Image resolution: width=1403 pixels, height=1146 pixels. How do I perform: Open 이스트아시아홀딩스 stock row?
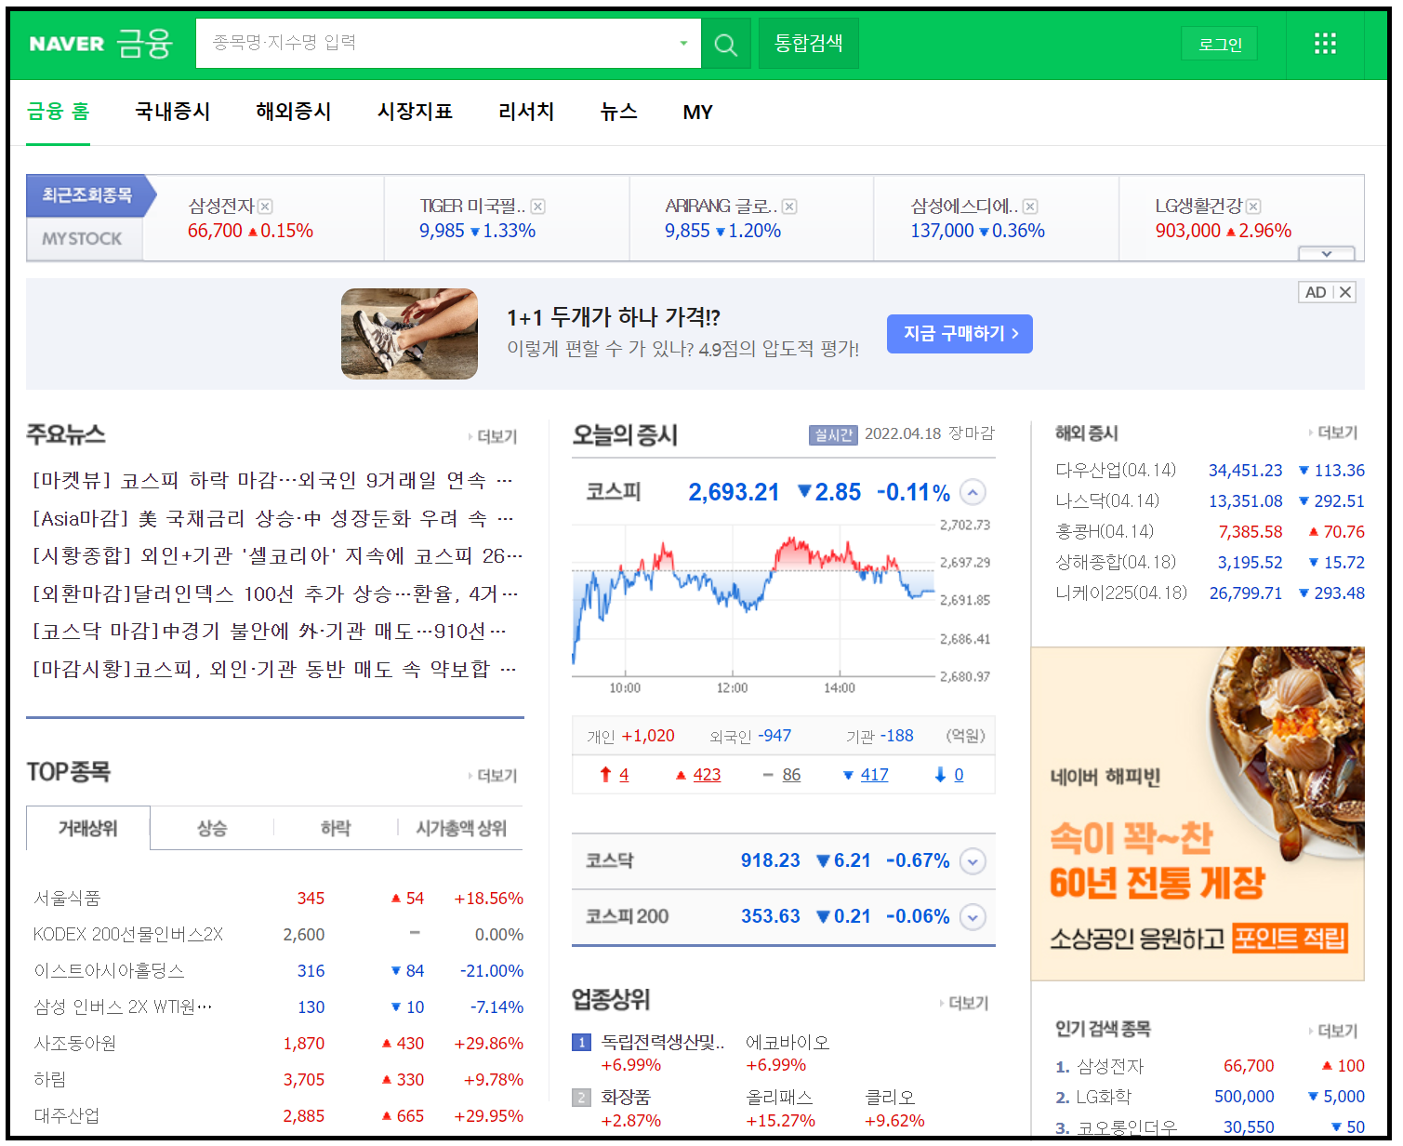coord(109,971)
